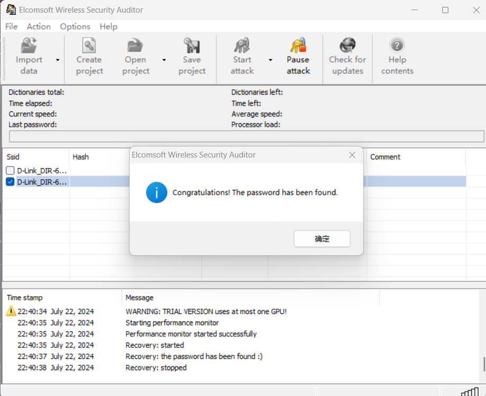Maximize the main application window
The height and width of the screenshot is (396, 486).
tap(445, 10)
